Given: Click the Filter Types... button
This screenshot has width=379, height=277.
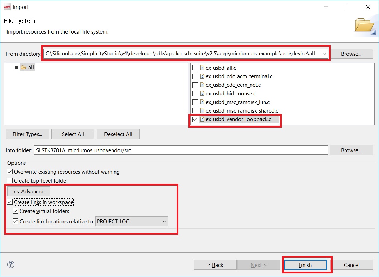Looking at the screenshot, I should [x=27, y=134].
